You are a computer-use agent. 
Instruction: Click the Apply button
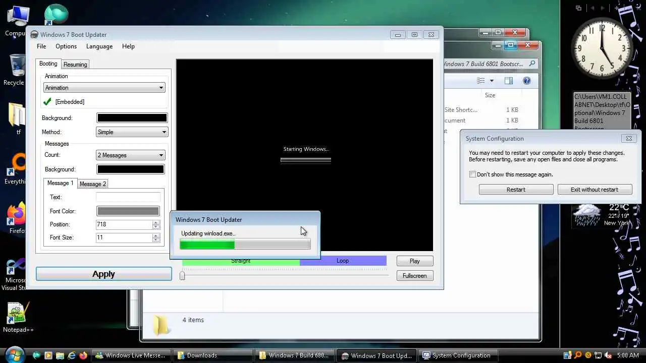(103, 274)
